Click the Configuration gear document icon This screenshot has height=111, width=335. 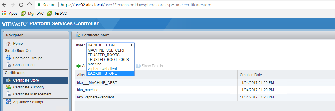click(x=8, y=65)
